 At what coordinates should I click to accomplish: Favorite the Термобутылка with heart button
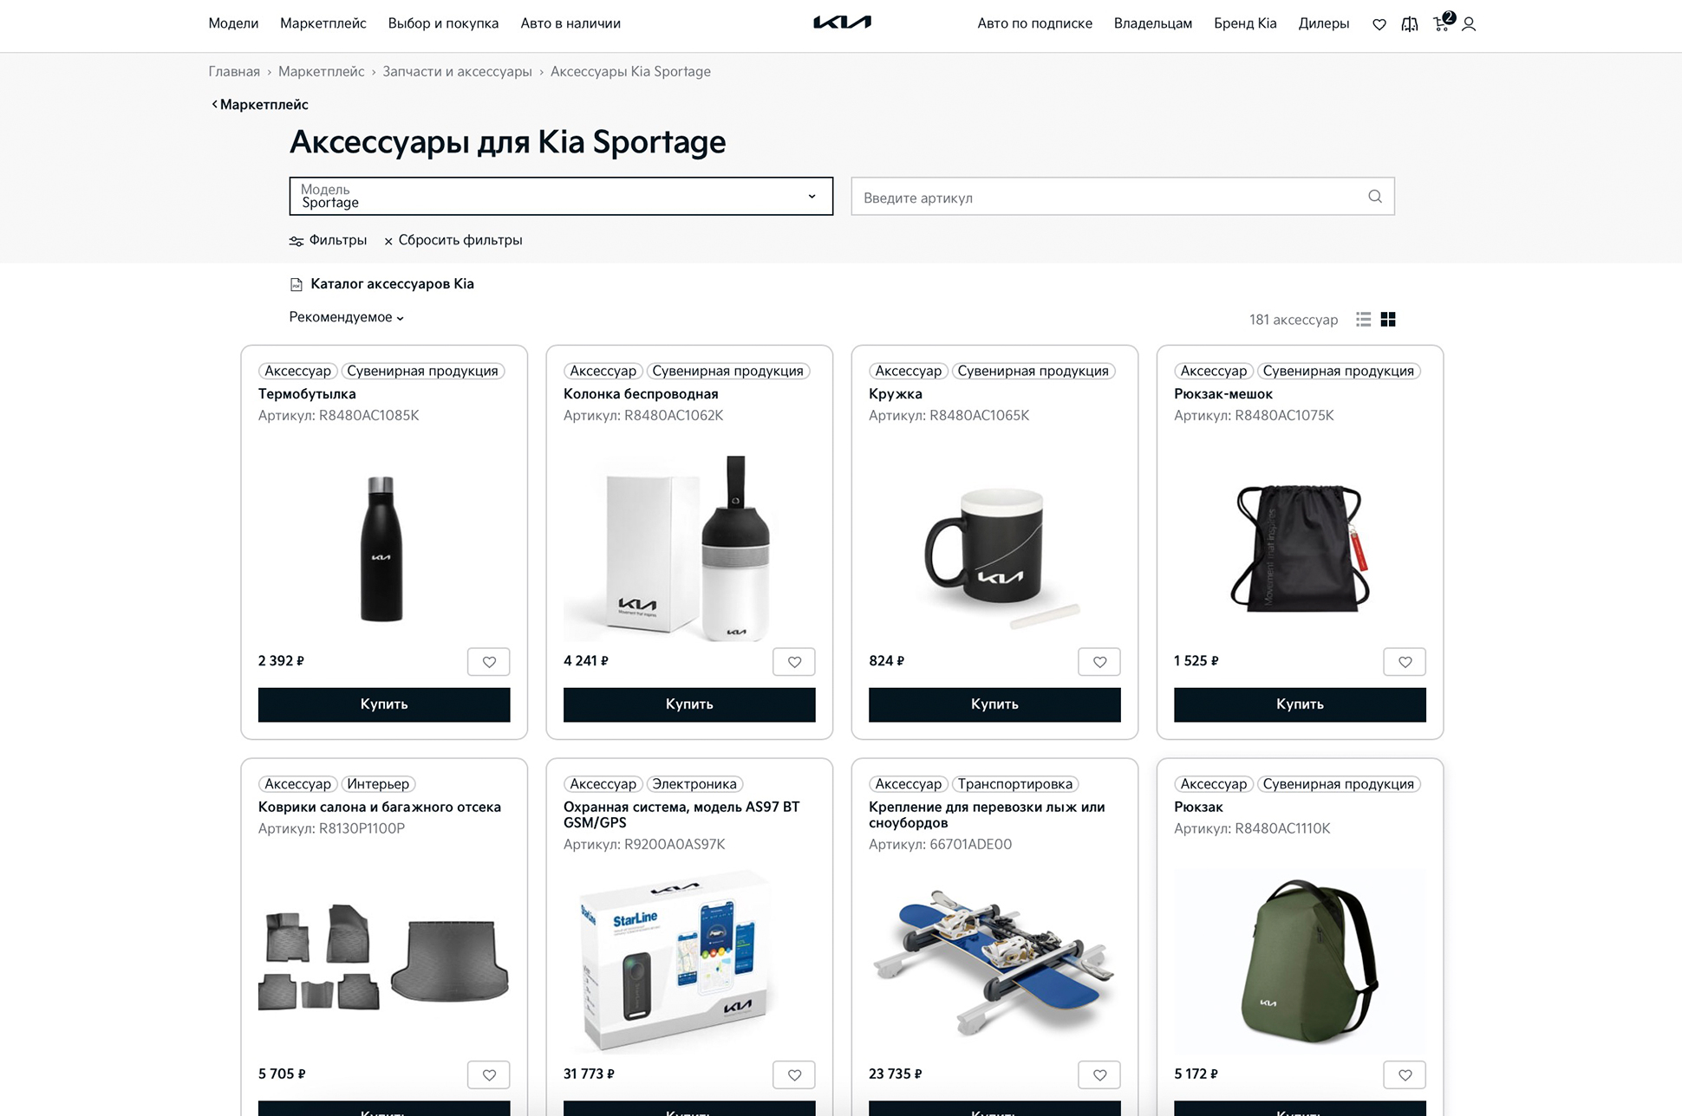(488, 662)
